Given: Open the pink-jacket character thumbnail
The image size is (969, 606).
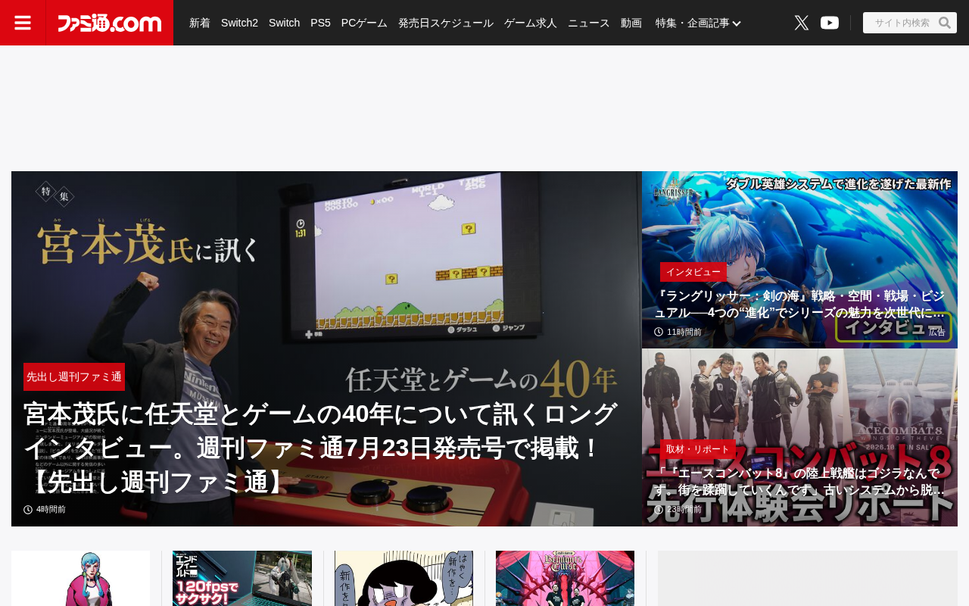Looking at the screenshot, I should pyautogui.click(x=81, y=578).
